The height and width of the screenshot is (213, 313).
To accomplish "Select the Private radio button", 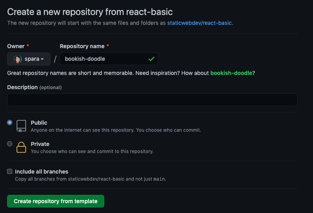I will (x=9, y=144).
